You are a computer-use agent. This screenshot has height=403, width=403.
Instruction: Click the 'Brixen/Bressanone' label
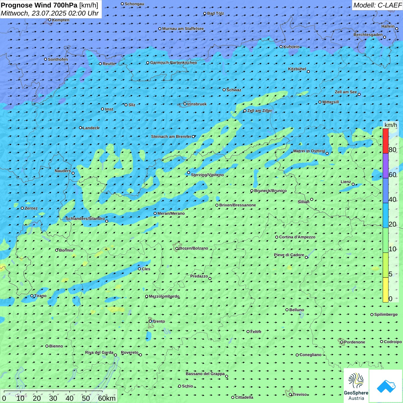[237, 205]
